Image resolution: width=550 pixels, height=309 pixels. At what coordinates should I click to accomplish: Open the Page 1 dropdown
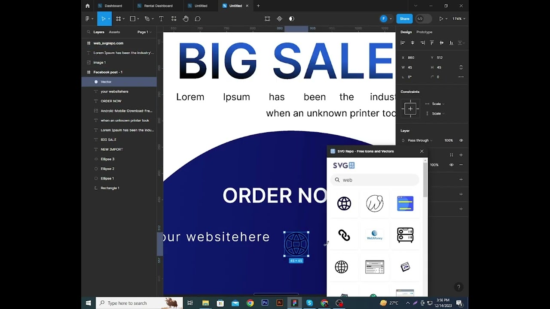click(x=144, y=32)
